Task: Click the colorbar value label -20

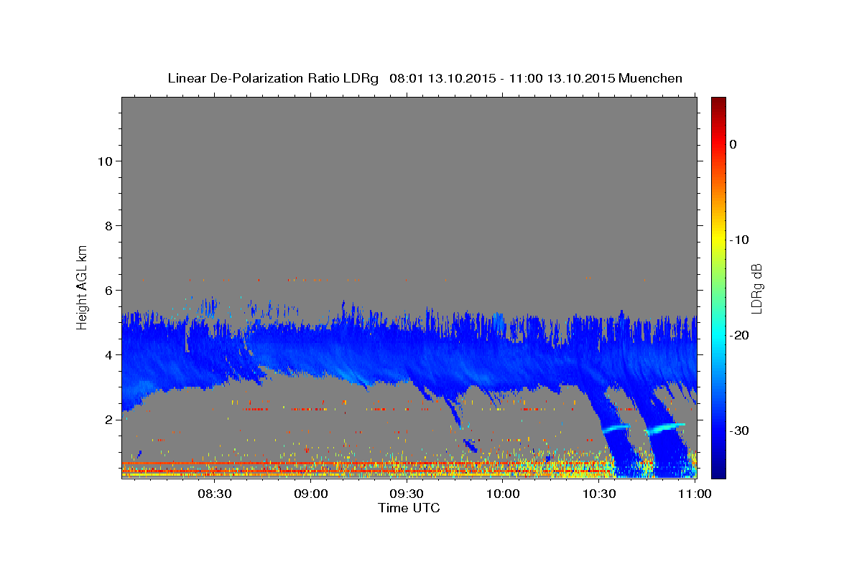Action: (740, 335)
